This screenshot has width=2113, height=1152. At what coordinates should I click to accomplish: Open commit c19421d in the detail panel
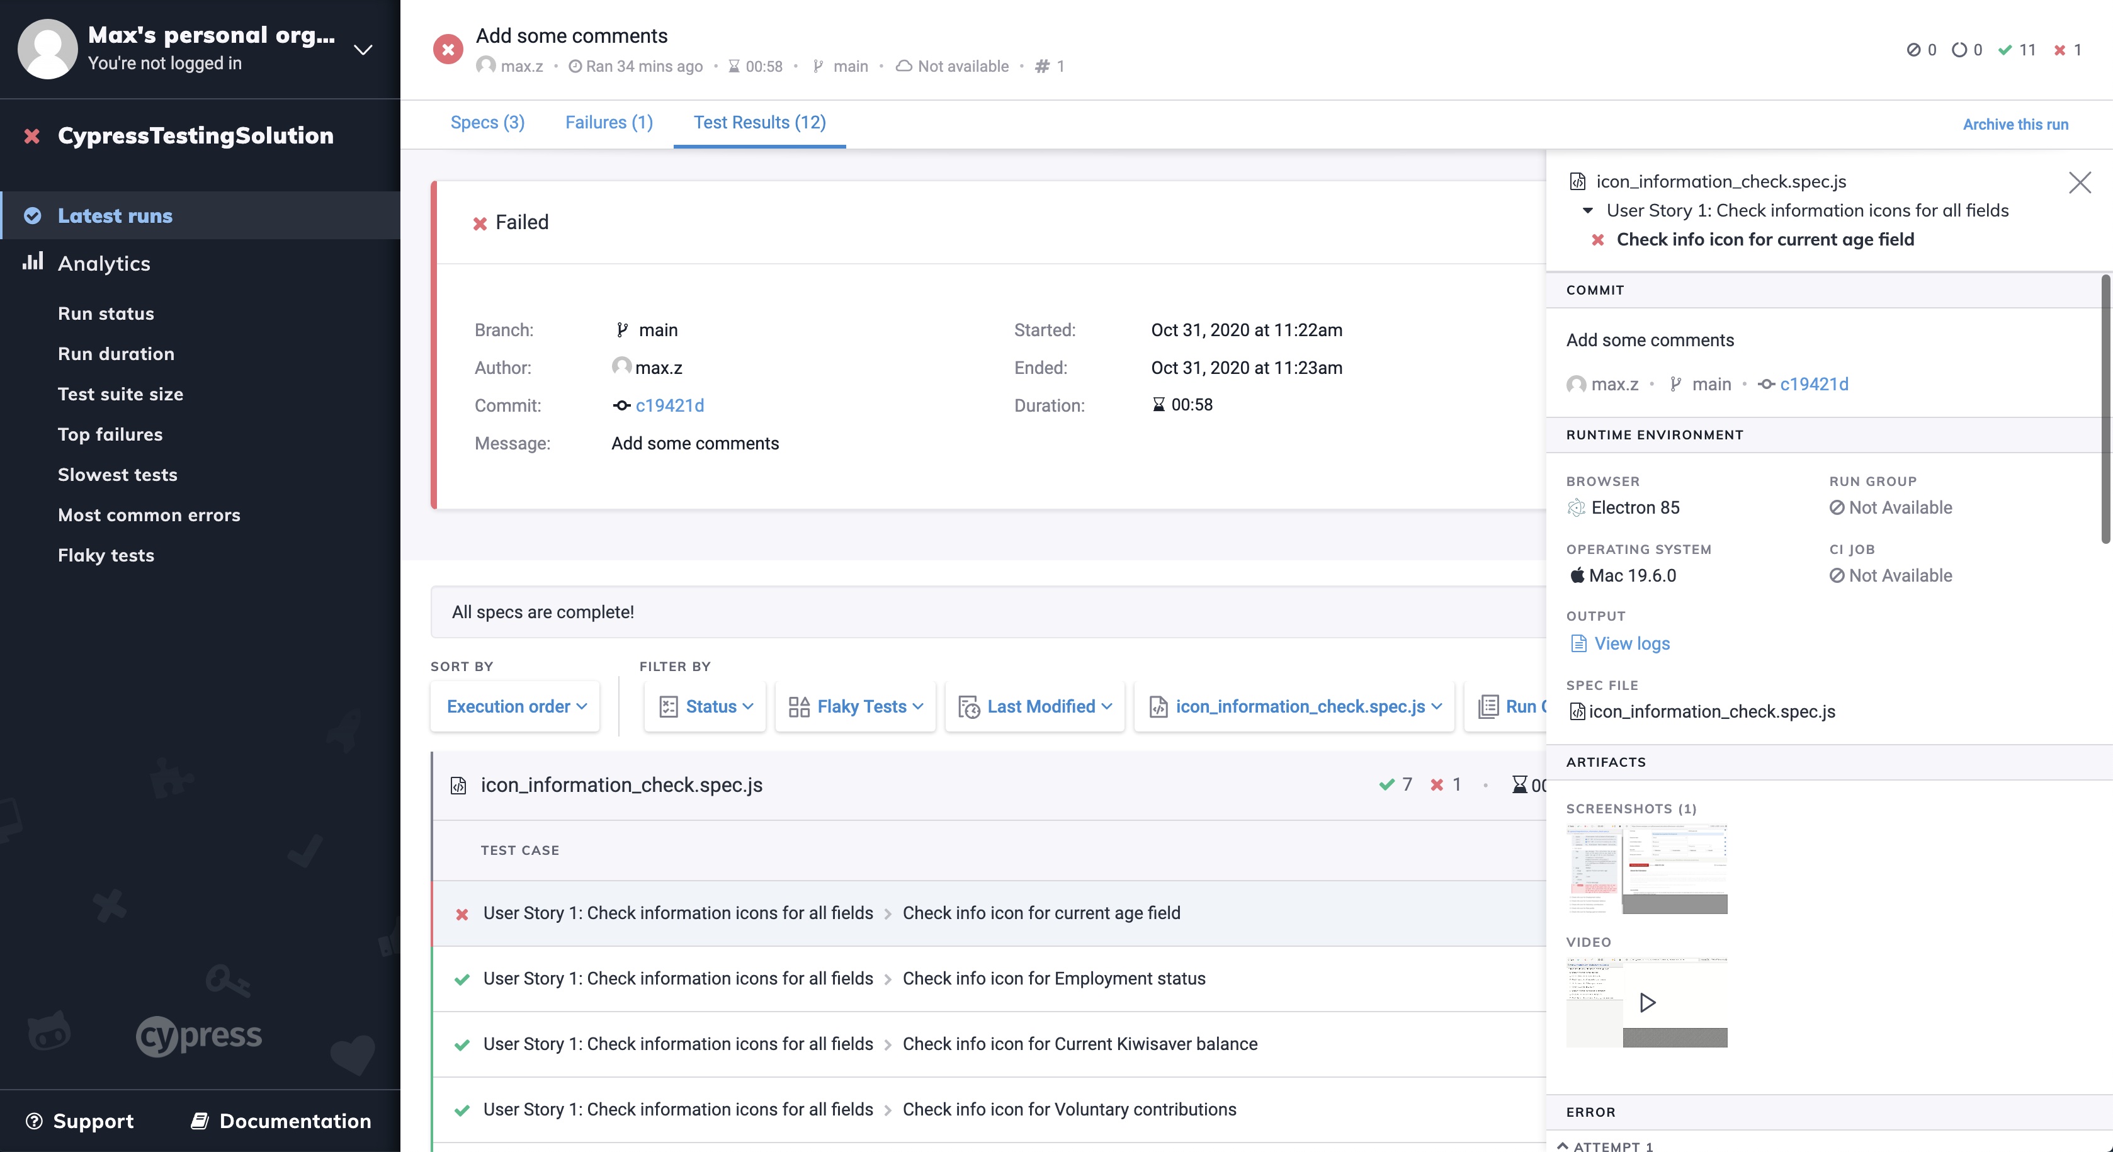pyautogui.click(x=1813, y=384)
